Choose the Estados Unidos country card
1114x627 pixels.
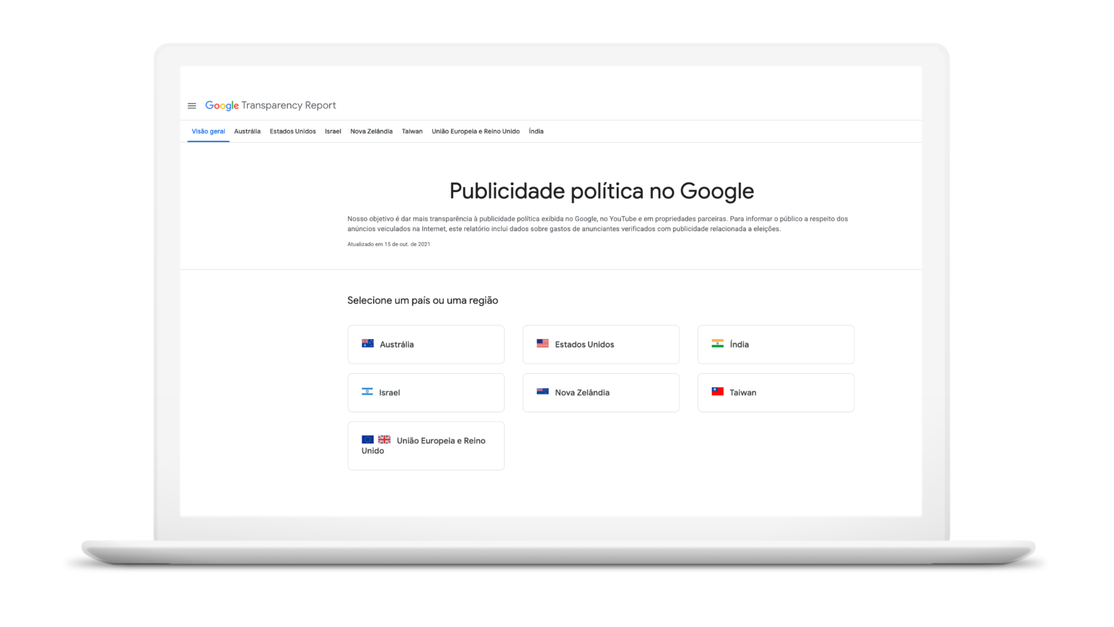601,344
